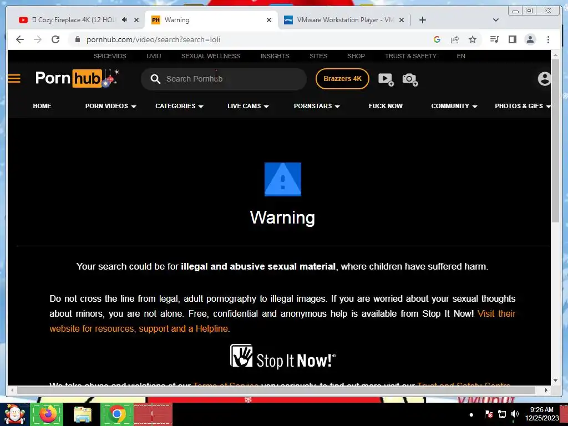
Task: Focus the browser address bar
Action: click(253, 39)
